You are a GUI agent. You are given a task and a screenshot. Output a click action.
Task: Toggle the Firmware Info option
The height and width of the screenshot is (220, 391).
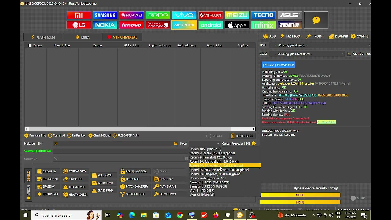coord(35,135)
